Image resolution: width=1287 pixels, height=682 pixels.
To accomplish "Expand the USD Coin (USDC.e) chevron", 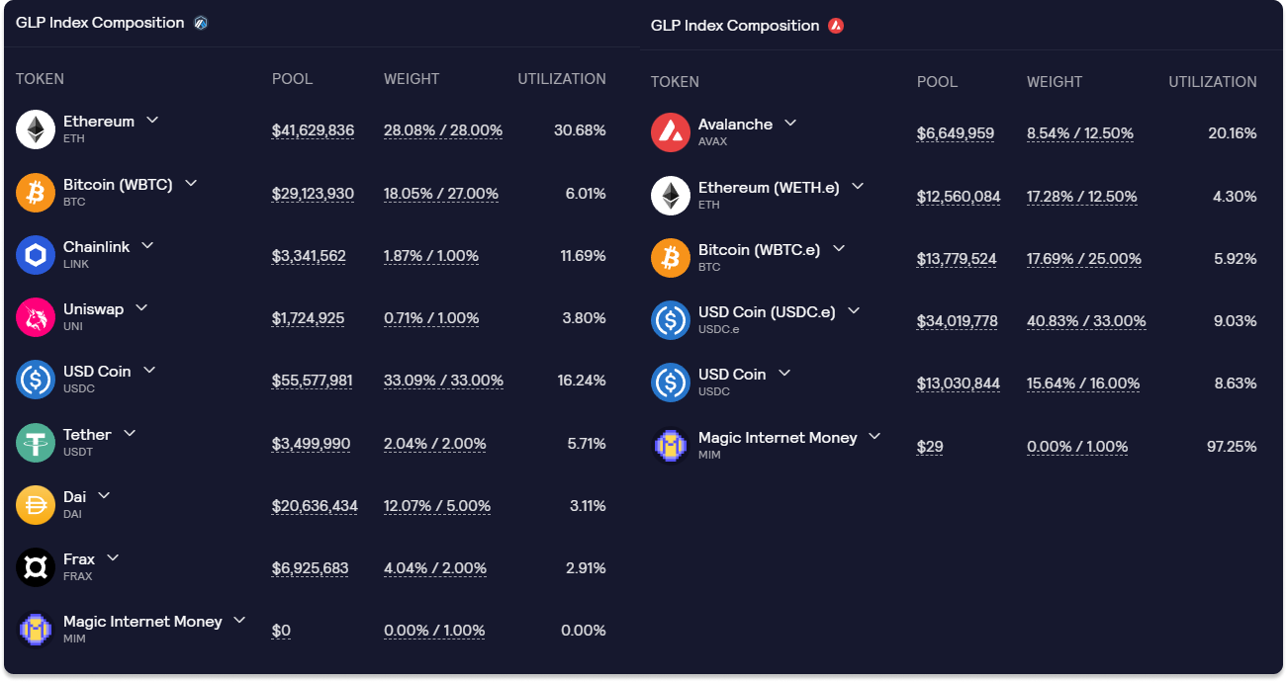I will pos(854,310).
